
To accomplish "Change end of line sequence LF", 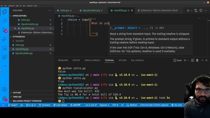I will click(x=122, y=105).
